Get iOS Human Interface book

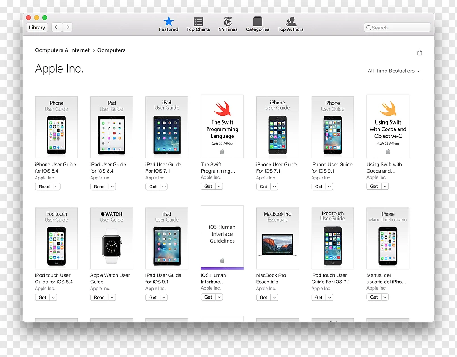[x=208, y=297]
